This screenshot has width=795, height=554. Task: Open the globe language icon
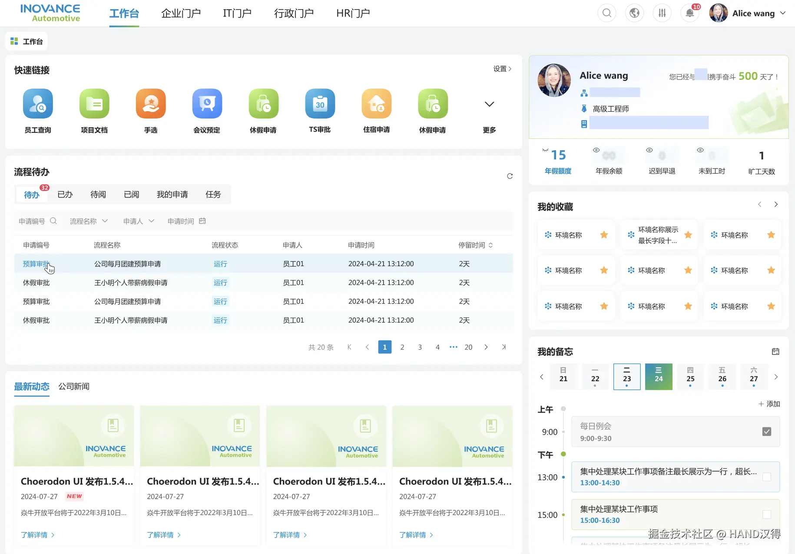coord(635,13)
